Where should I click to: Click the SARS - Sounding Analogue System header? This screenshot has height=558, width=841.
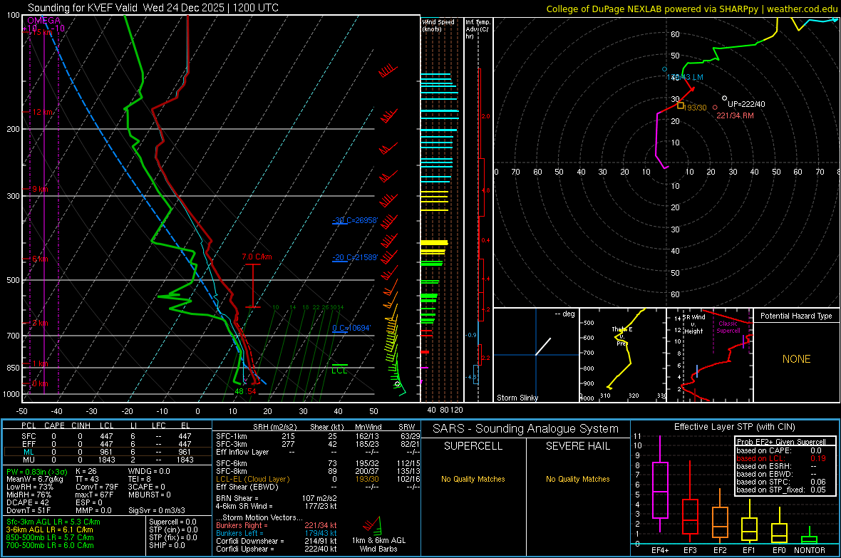(526, 429)
